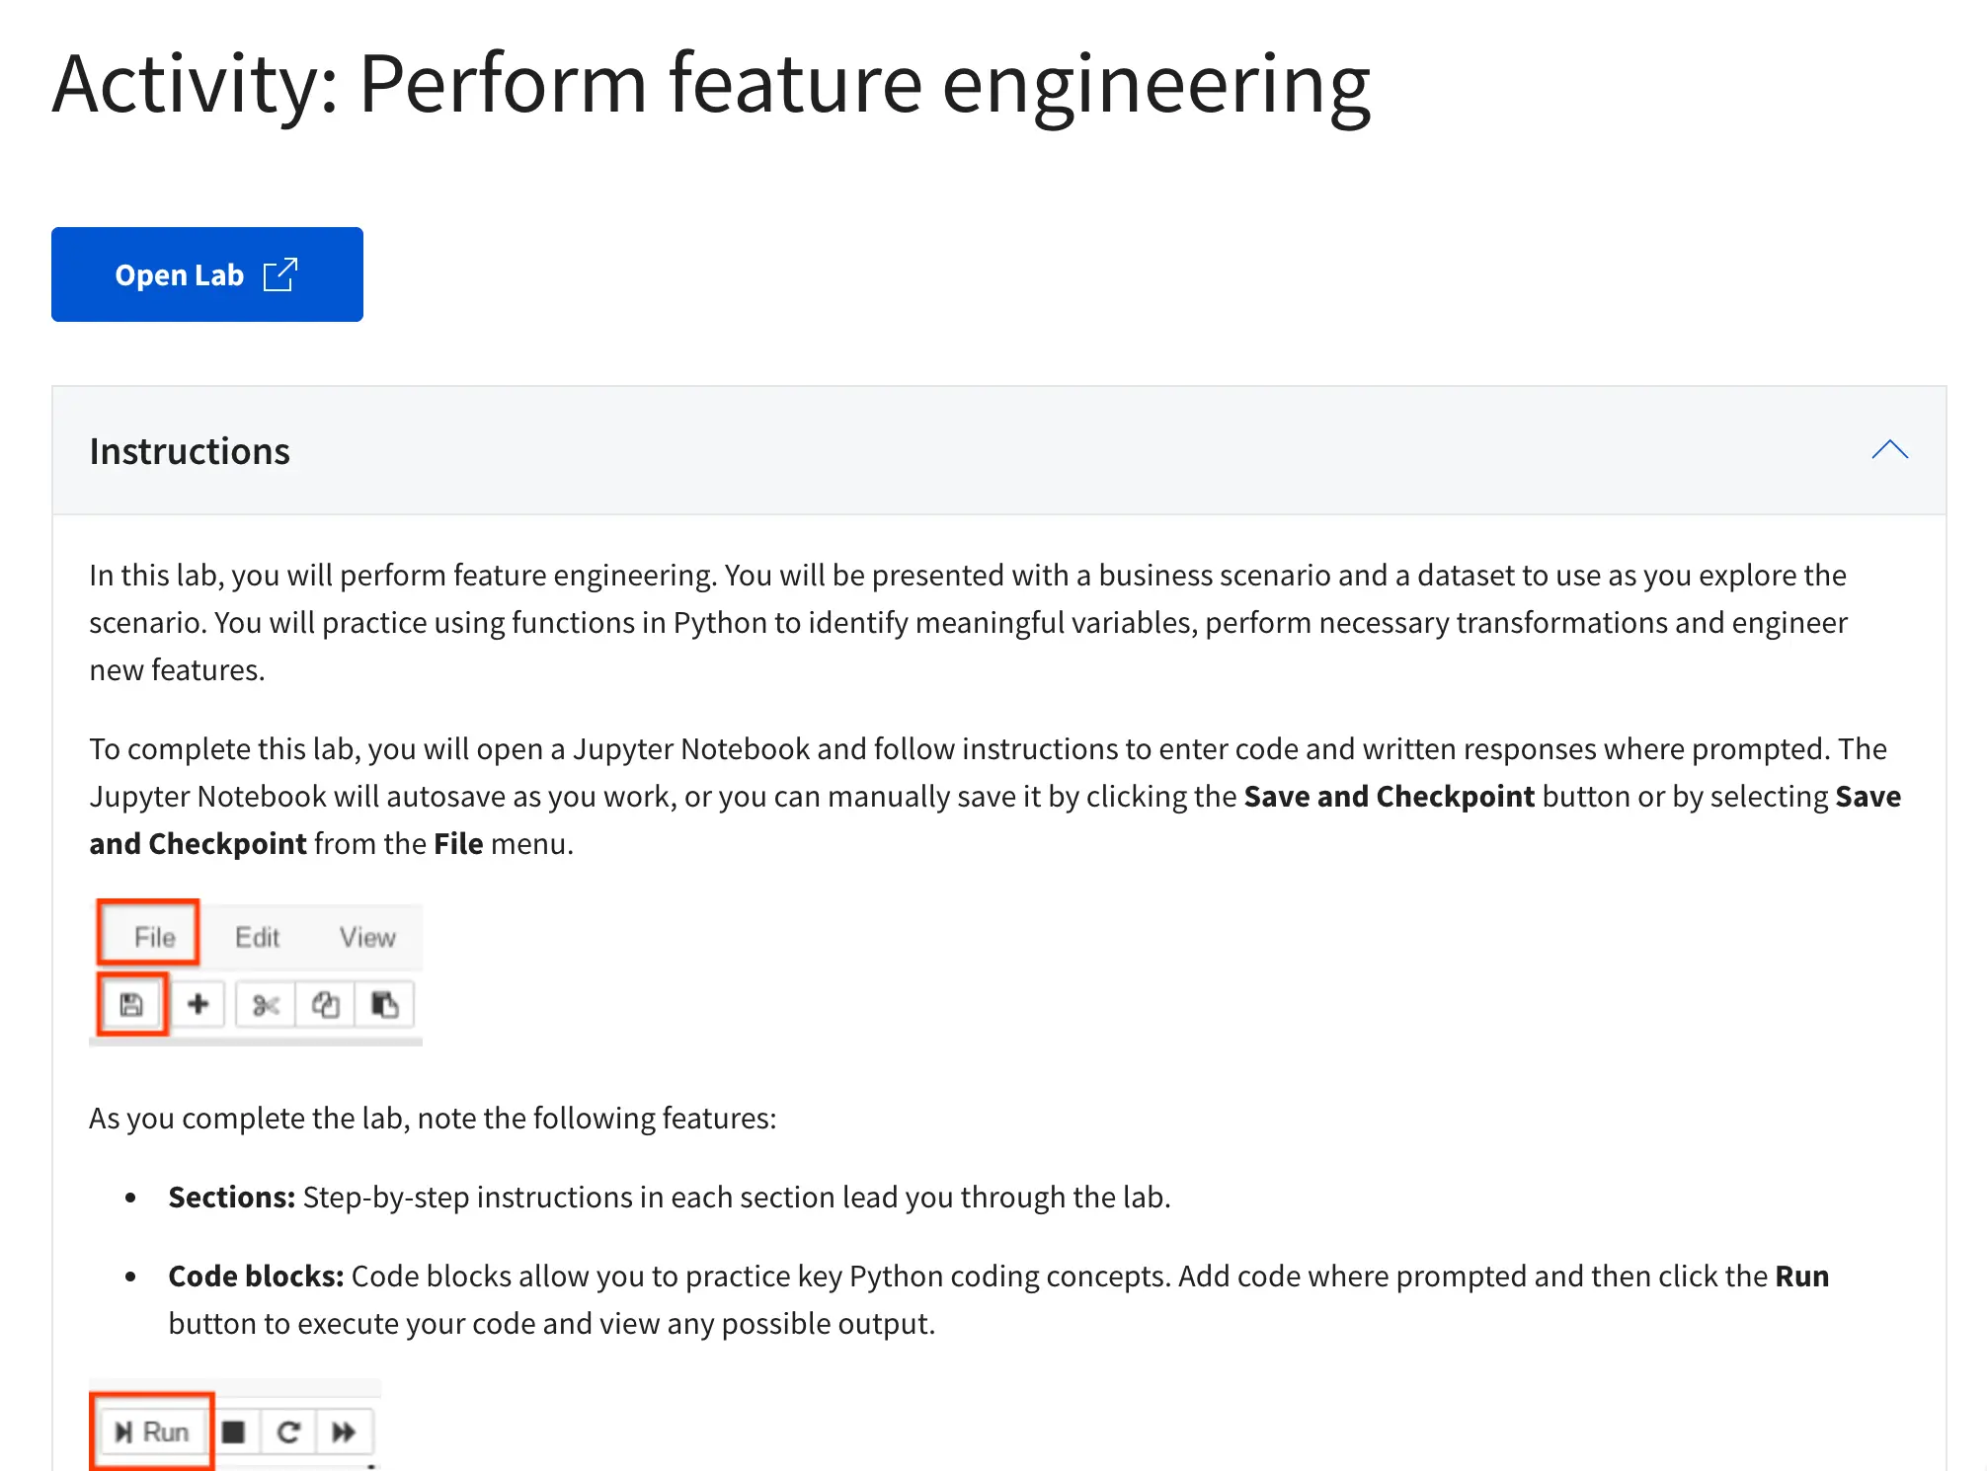The height and width of the screenshot is (1471, 1987).
Task: Click the copy cells icon
Action: 325,1005
